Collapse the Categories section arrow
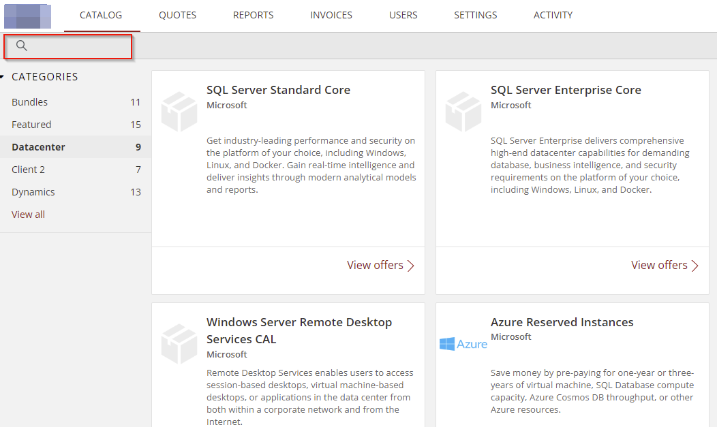Image resolution: width=717 pixels, height=427 pixels. 2,77
